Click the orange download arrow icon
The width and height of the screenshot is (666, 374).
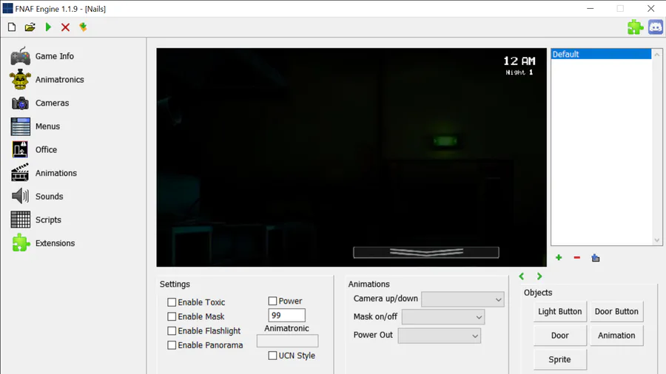tap(83, 27)
